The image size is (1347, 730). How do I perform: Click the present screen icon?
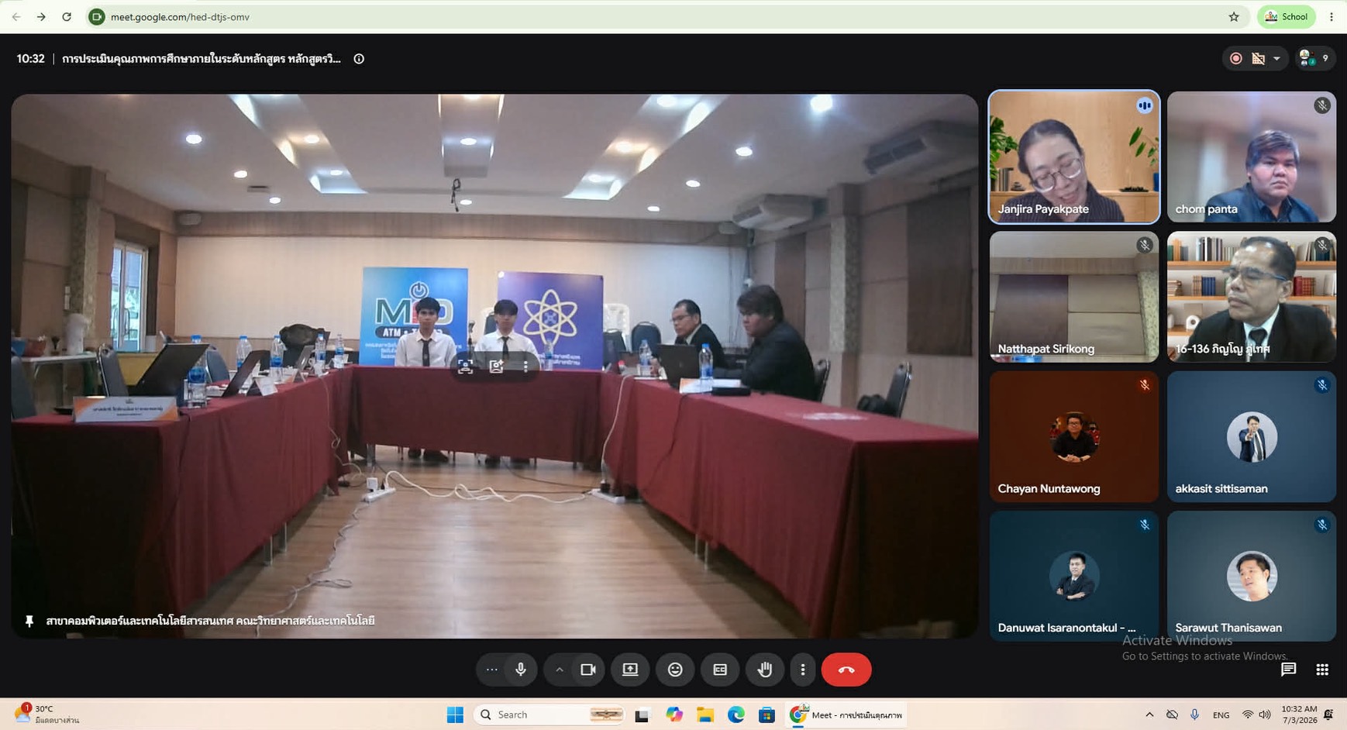(x=630, y=670)
